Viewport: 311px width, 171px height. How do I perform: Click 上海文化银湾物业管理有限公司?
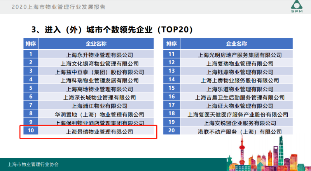point(100,63)
